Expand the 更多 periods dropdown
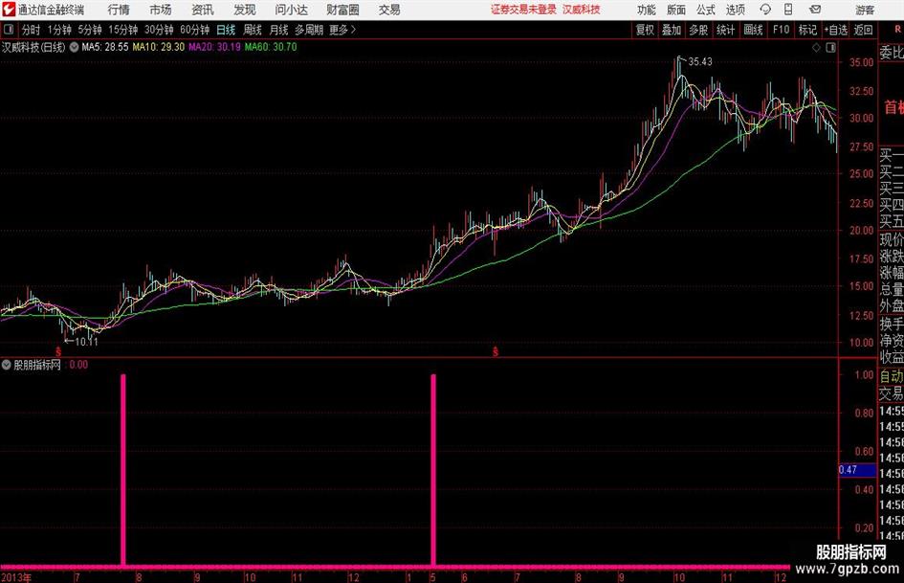This screenshot has height=583, width=904. coord(342,30)
